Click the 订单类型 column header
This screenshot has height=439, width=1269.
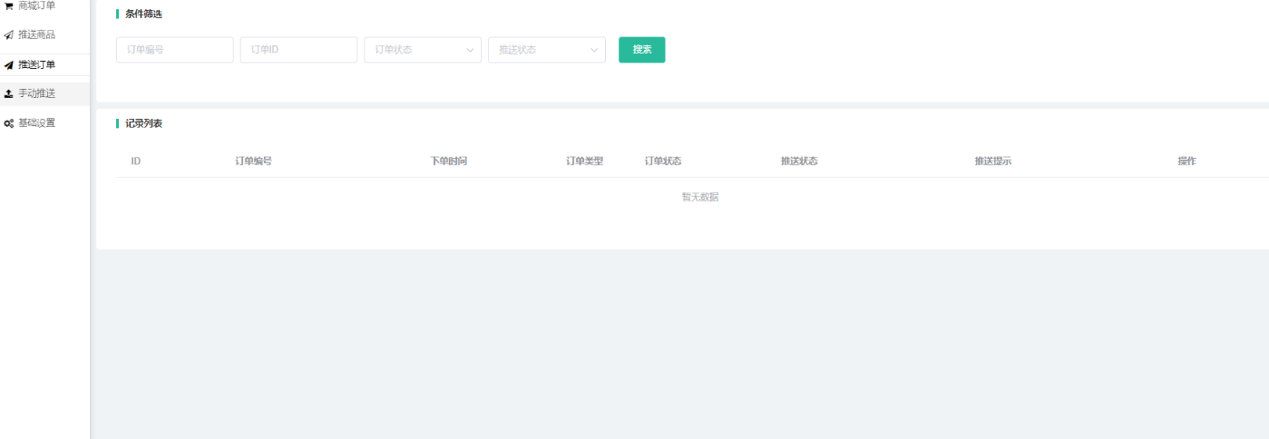click(x=584, y=161)
